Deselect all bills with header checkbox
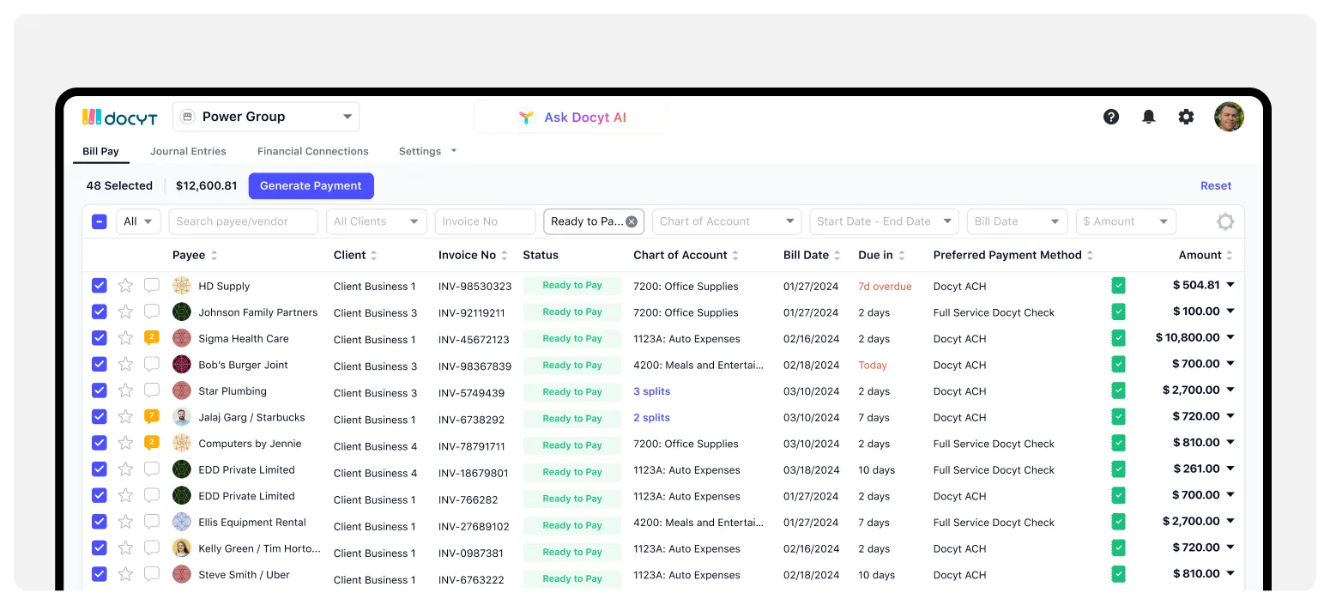Screen dimensions: 1330x605 (100, 221)
